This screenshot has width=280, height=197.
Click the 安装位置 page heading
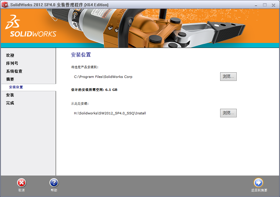click(x=81, y=55)
